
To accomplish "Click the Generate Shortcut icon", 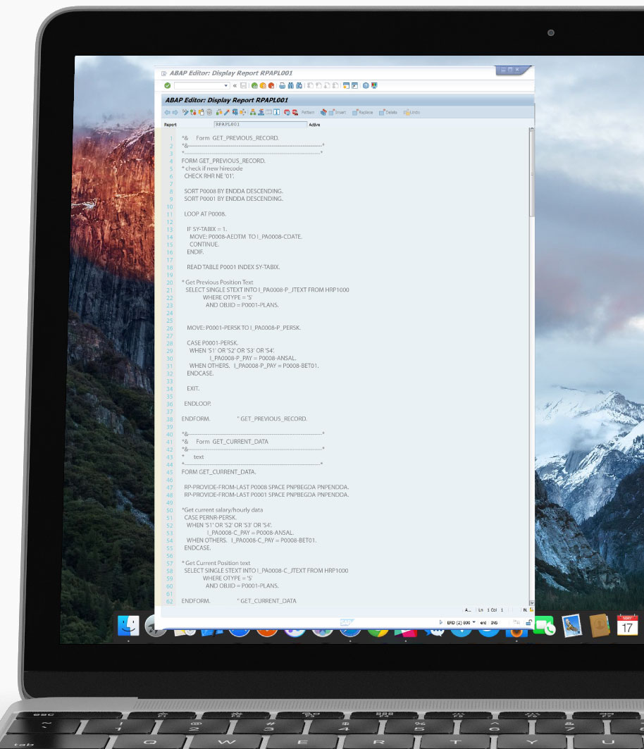I will pos(354,85).
